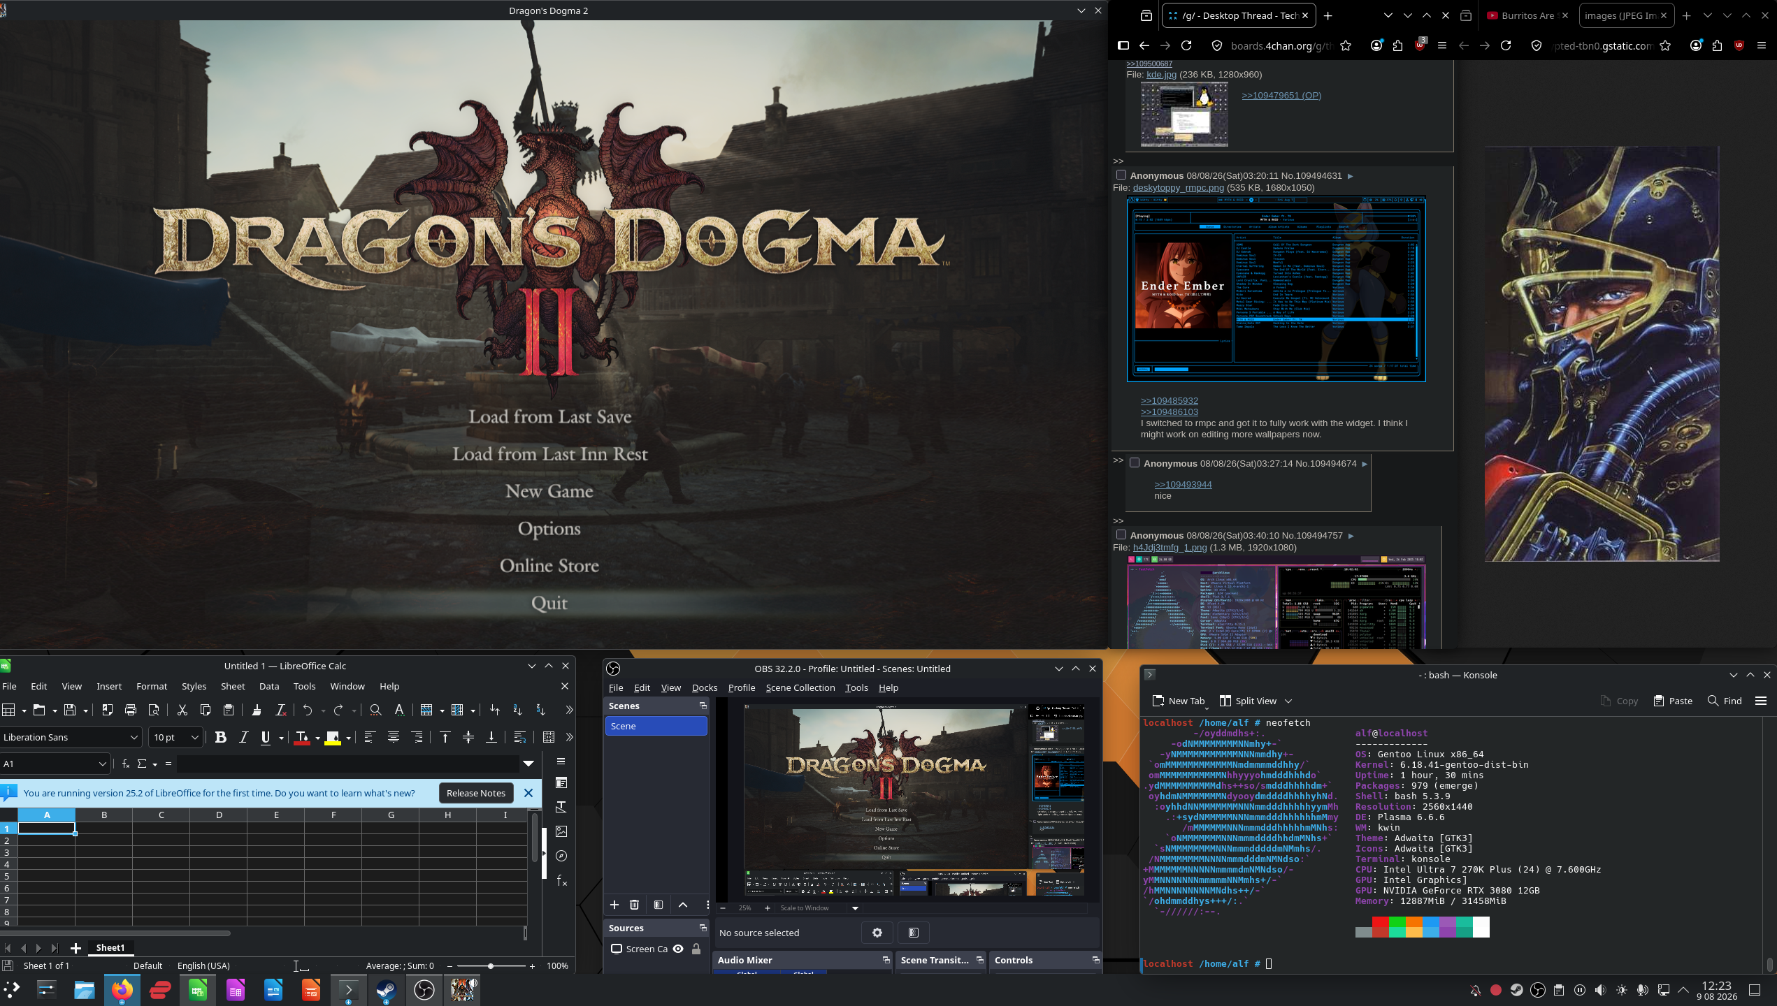This screenshot has width=1777, height=1006.
Task: Open Split View dropdown arrow in Konsole
Action: [1288, 701]
